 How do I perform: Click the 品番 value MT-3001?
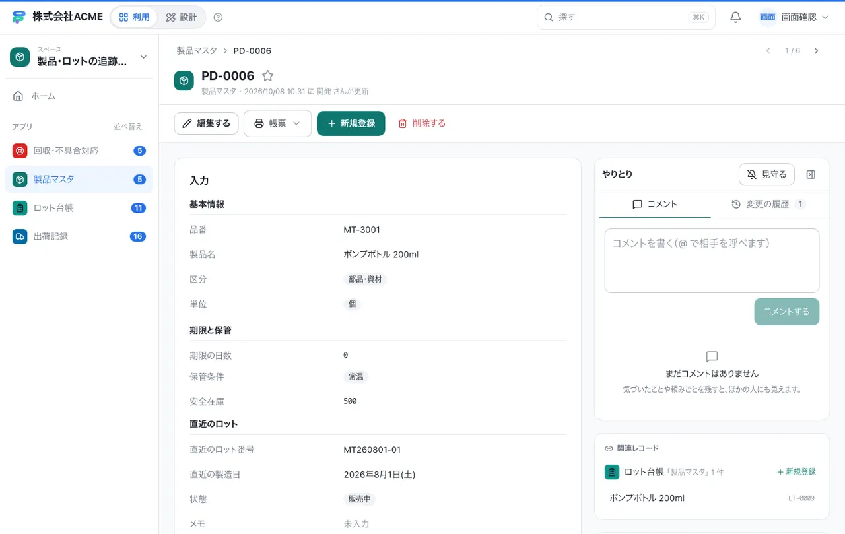point(362,230)
